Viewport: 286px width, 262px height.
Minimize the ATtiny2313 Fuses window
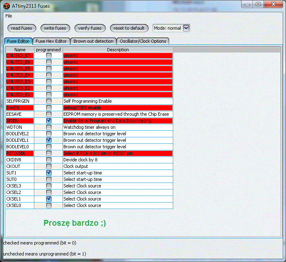[x=247, y=4]
